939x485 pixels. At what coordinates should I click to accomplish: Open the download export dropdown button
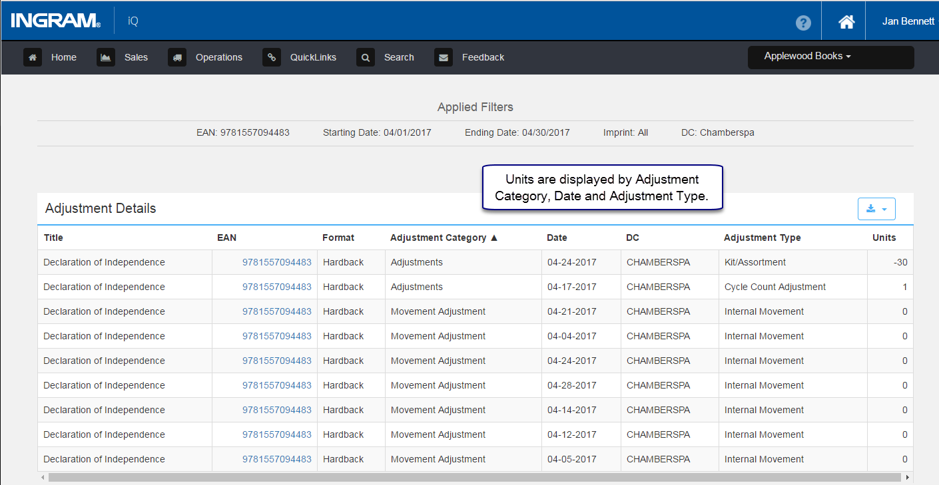[876, 209]
